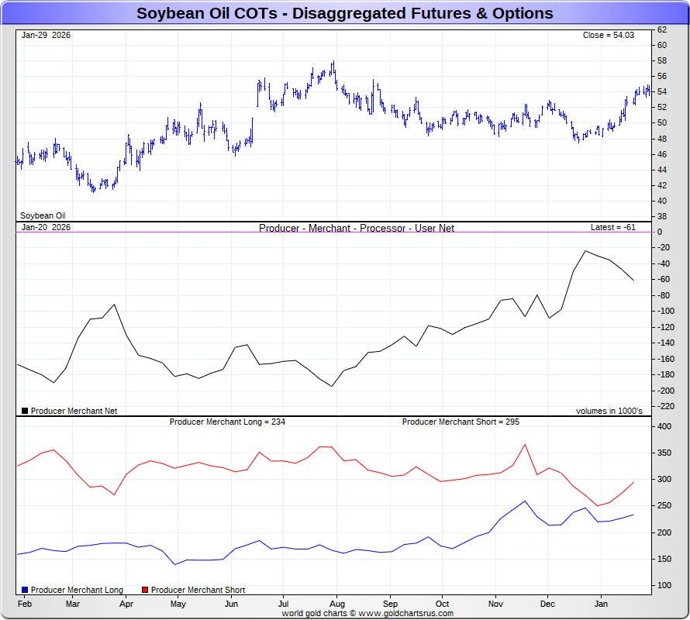Click the Jan-29 2026 date label
The height and width of the screenshot is (620, 690).
[46, 35]
